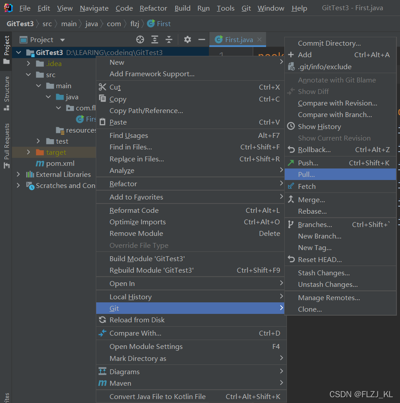Screen dimensions: 400x403
Task: Open the Project view dropdown arrow
Action: (63, 40)
